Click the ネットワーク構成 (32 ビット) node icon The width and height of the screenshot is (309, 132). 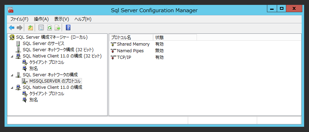(18, 50)
